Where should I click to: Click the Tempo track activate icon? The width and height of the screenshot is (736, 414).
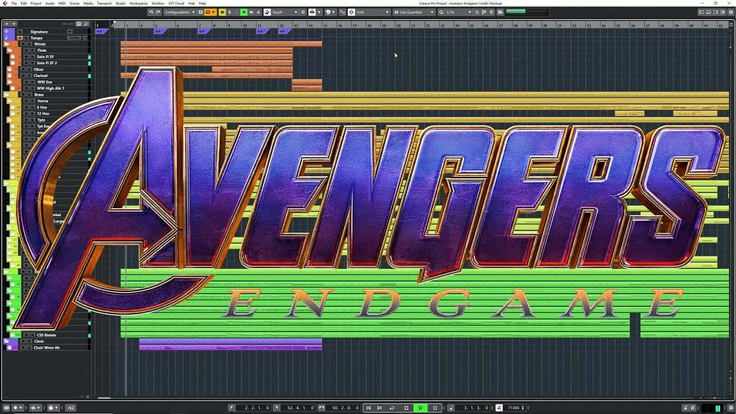pyautogui.click(x=20, y=38)
